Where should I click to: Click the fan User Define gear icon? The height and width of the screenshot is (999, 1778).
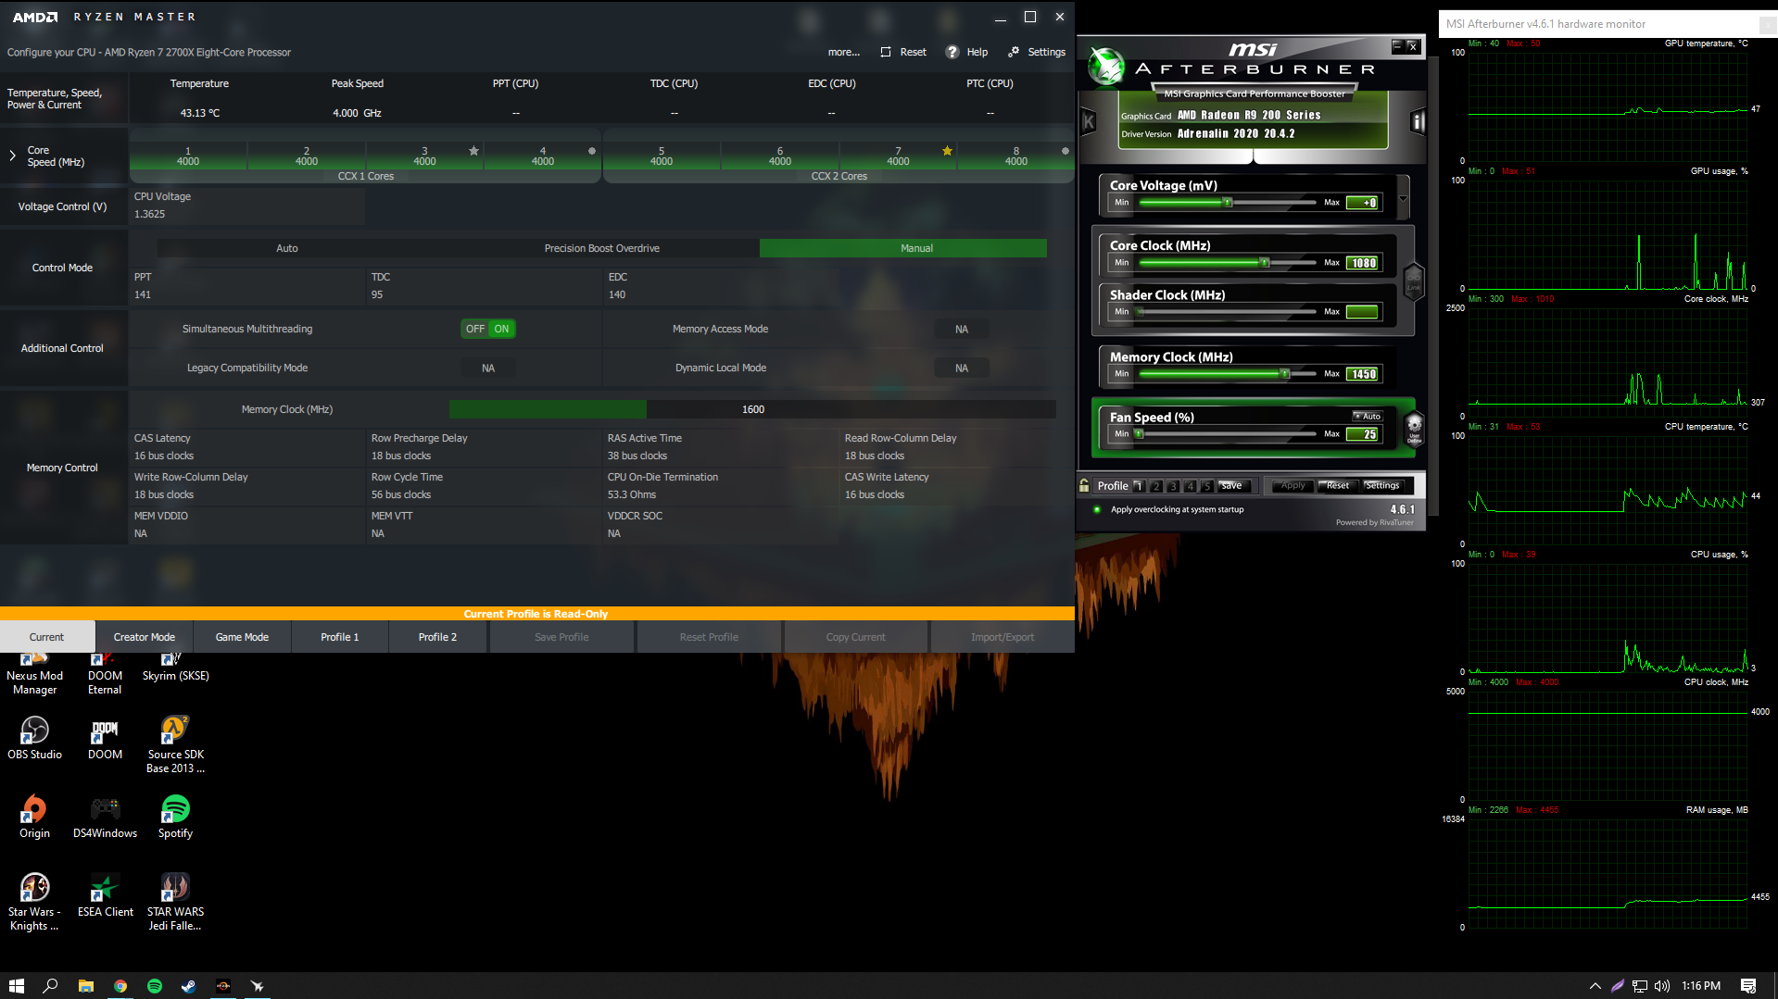pos(1414,429)
